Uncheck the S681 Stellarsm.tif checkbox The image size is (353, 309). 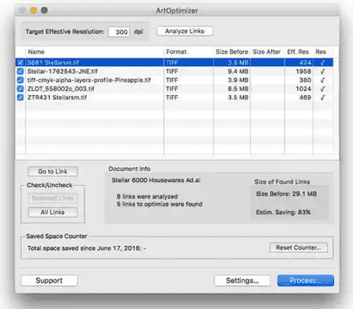(x=20, y=63)
